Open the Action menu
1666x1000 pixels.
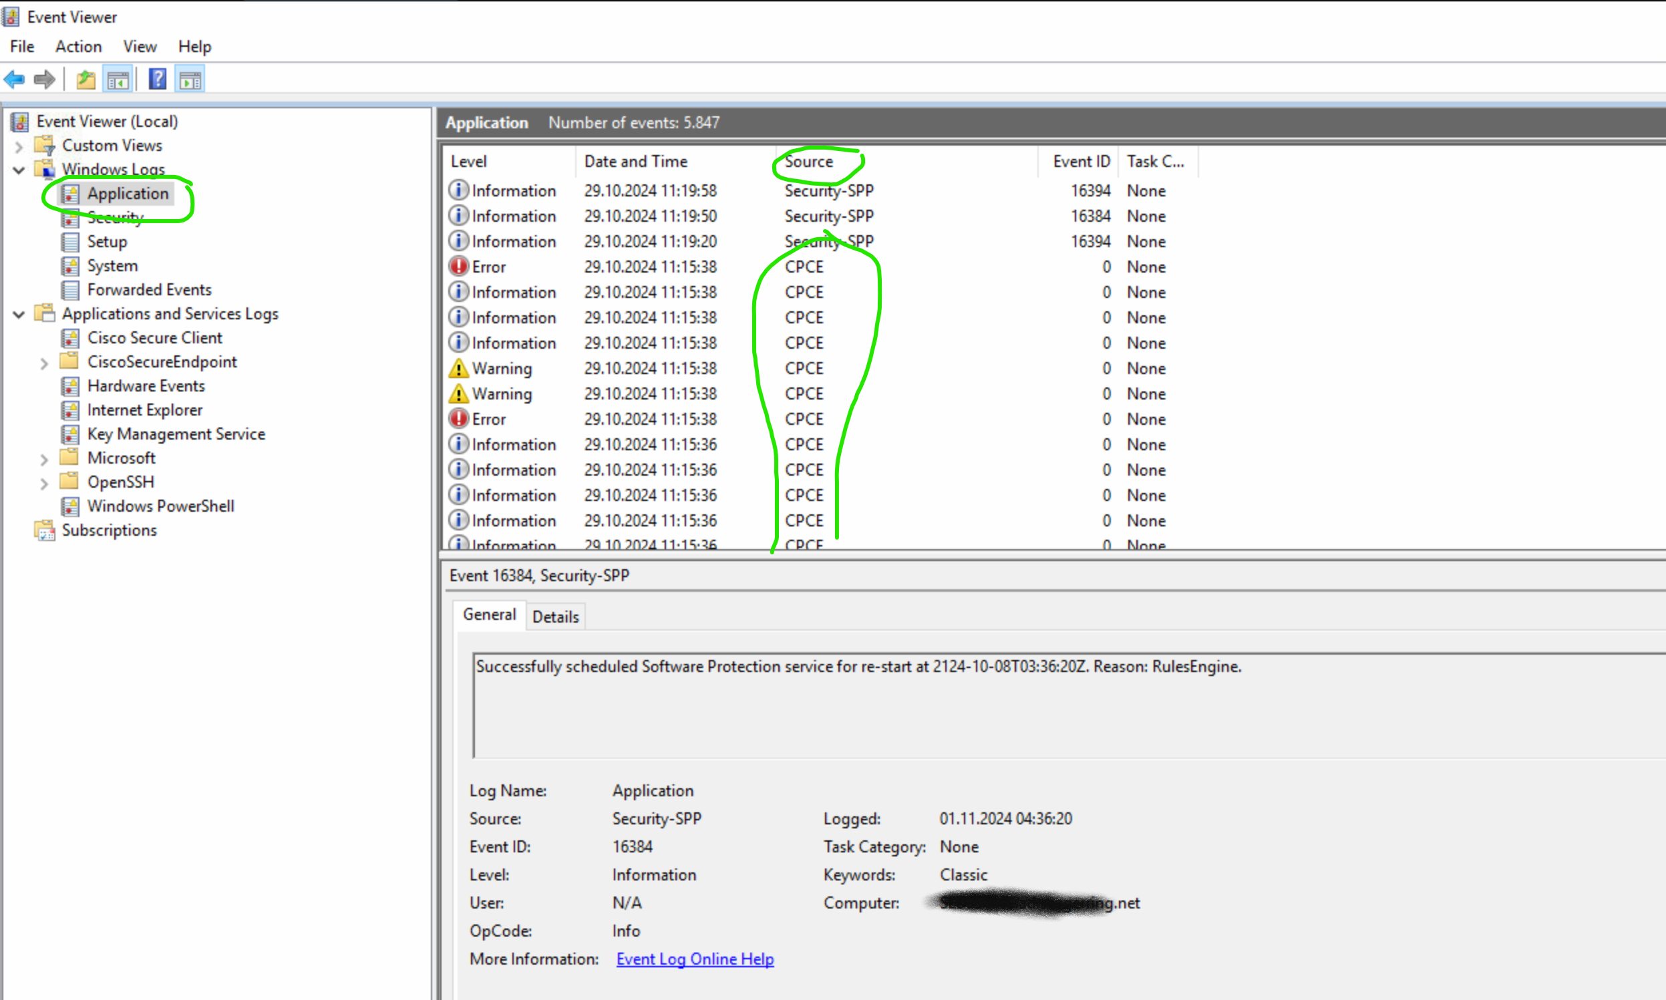(x=78, y=47)
